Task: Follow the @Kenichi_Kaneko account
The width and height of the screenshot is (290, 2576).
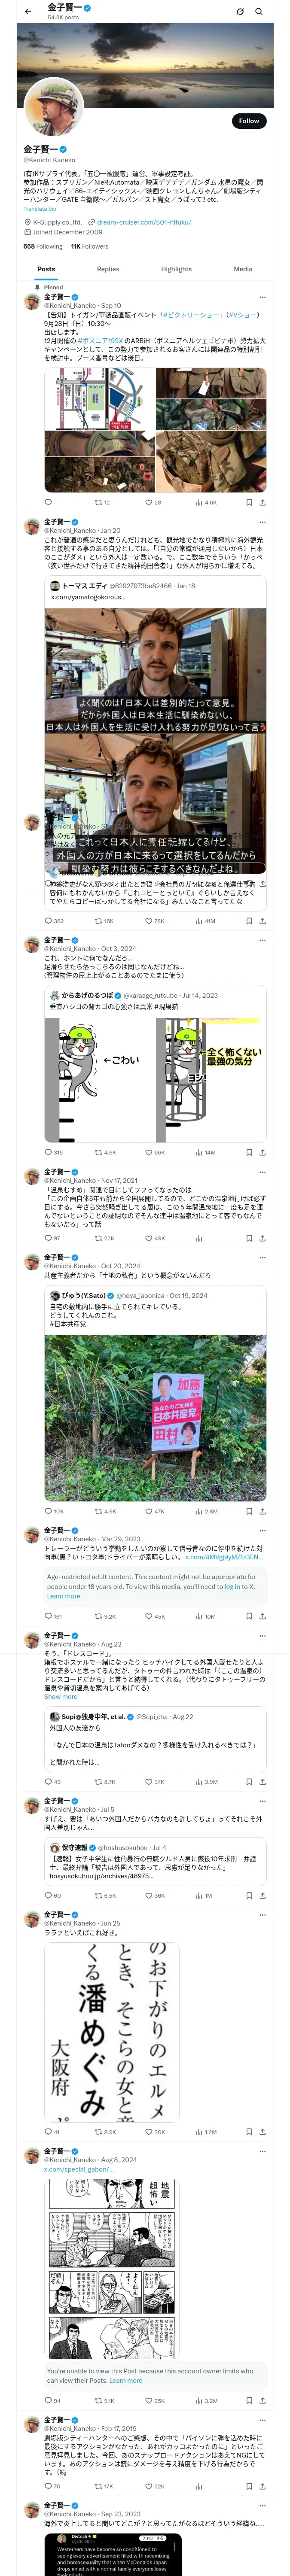Action: click(248, 120)
